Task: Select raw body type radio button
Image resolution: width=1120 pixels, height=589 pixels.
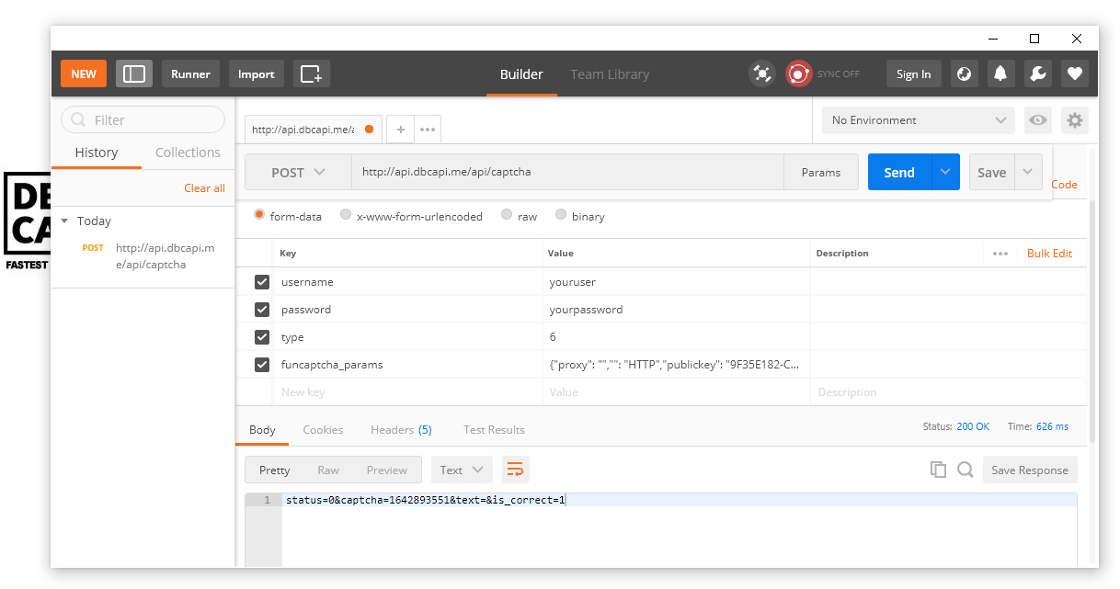Action: pyautogui.click(x=507, y=216)
